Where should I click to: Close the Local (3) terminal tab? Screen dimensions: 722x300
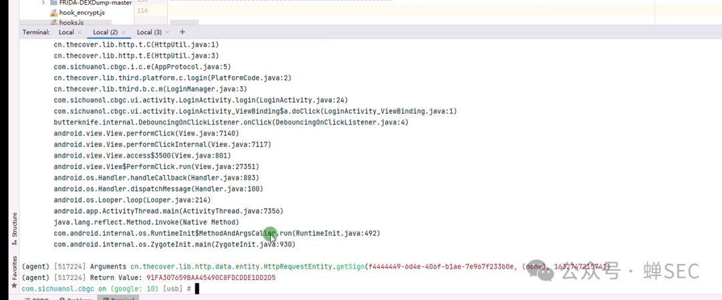pyautogui.click(x=167, y=32)
